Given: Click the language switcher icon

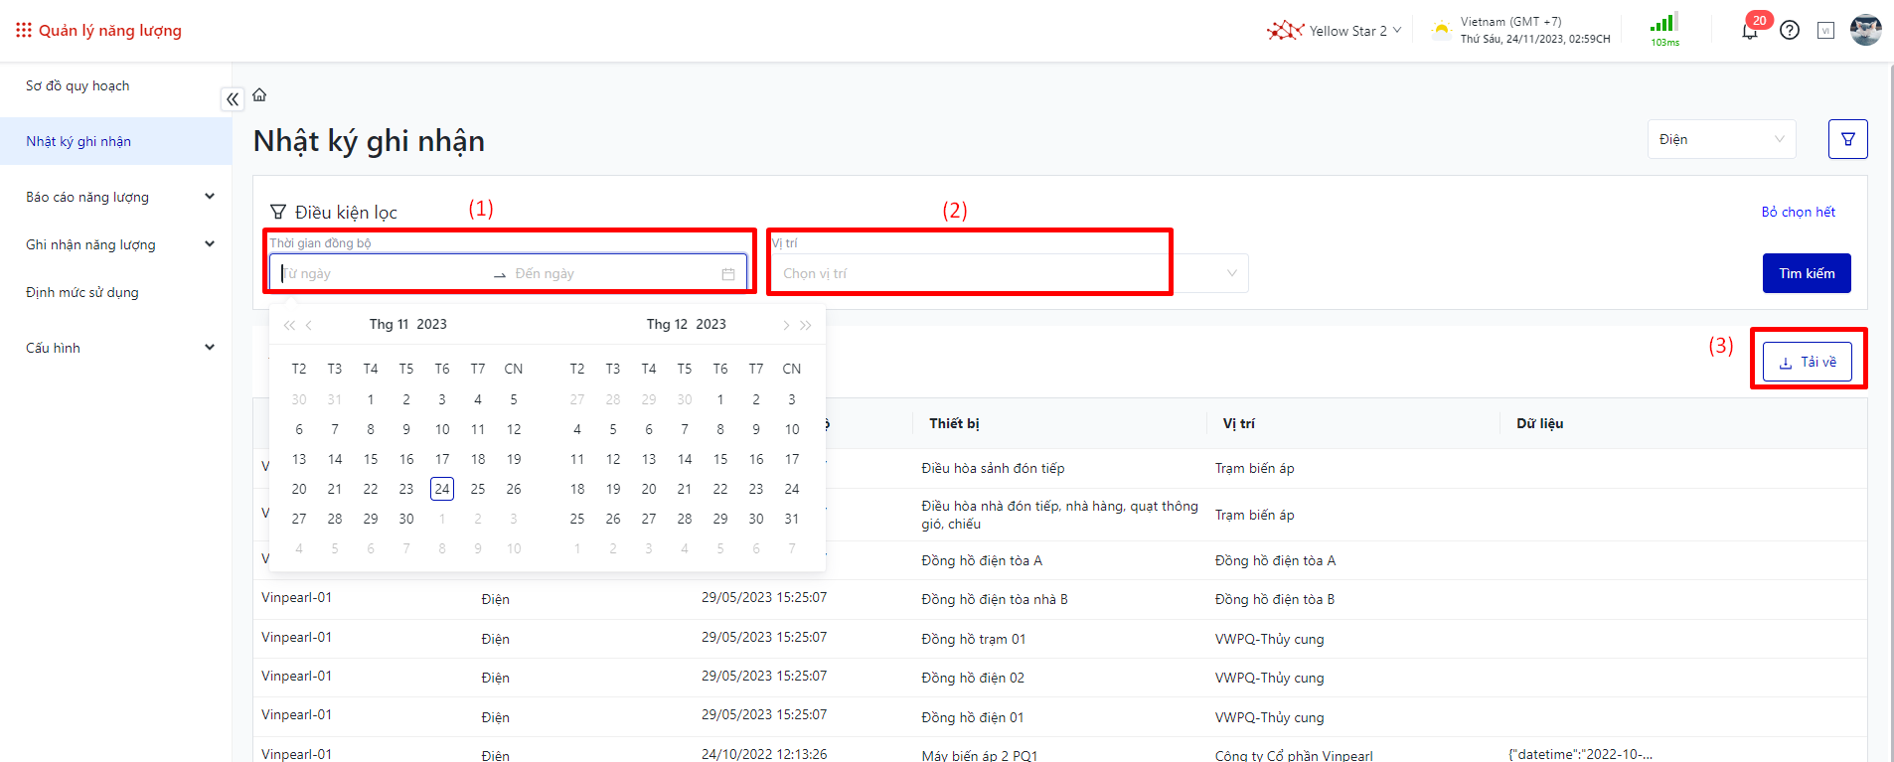Looking at the screenshot, I should 1825,31.
